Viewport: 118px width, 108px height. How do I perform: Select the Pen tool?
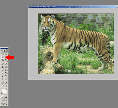(3, 79)
